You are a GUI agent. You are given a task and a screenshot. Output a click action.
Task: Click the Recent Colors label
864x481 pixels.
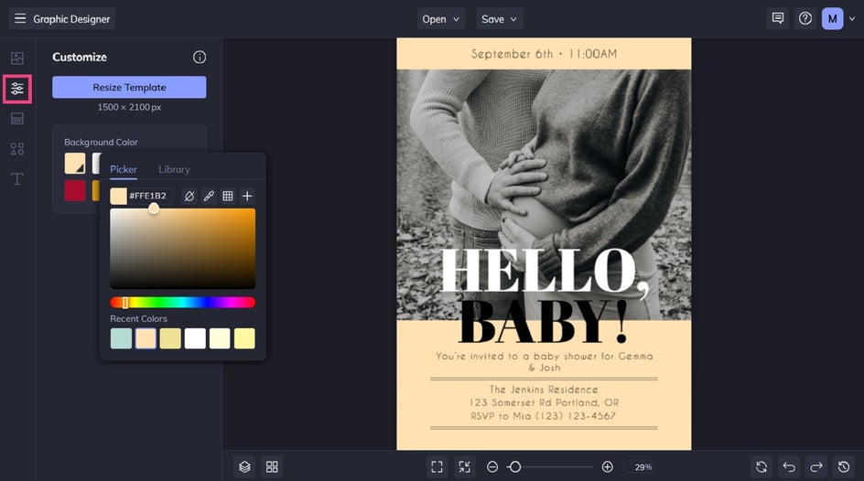point(138,318)
